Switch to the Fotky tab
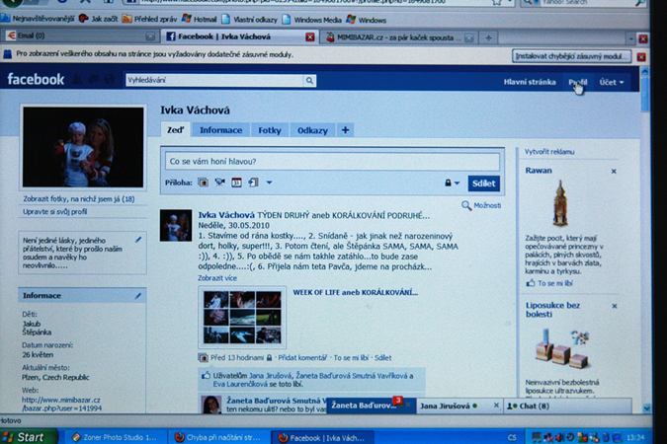The height and width of the screenshot is (444, 667). tap(270, 130)
